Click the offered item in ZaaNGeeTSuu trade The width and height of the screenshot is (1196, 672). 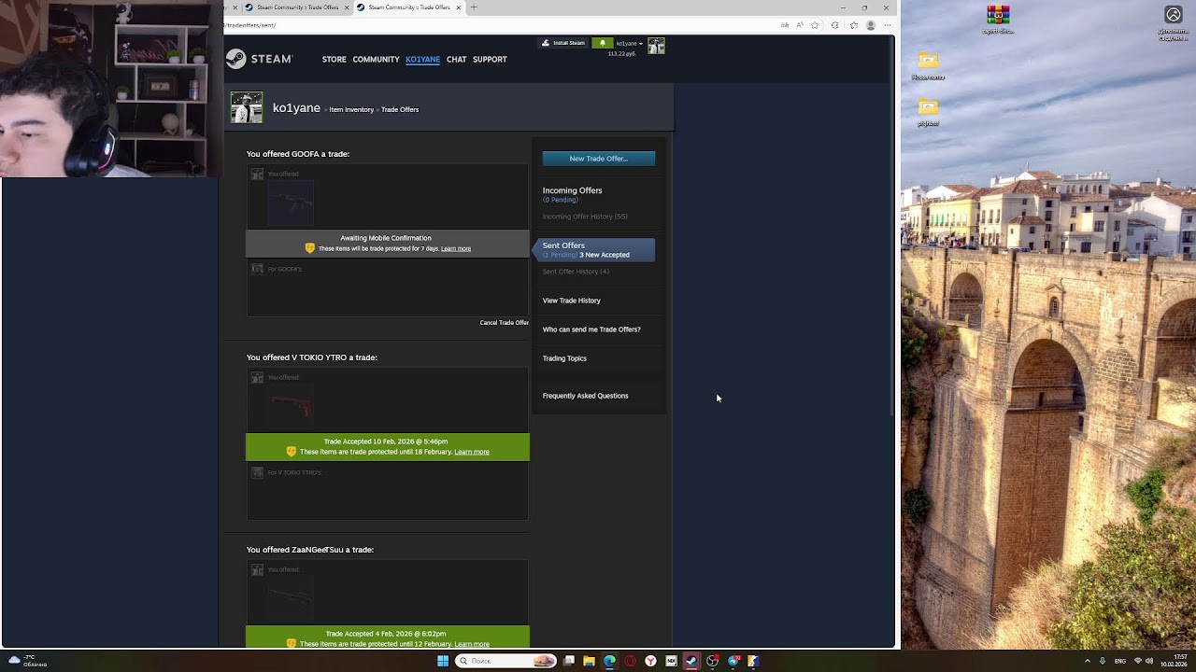pos(291,597)
